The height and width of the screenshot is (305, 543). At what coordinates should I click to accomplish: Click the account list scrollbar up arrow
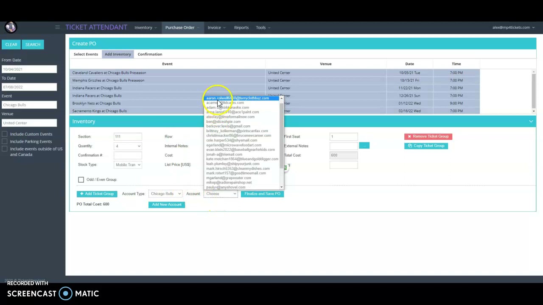(x=281, y=98)
